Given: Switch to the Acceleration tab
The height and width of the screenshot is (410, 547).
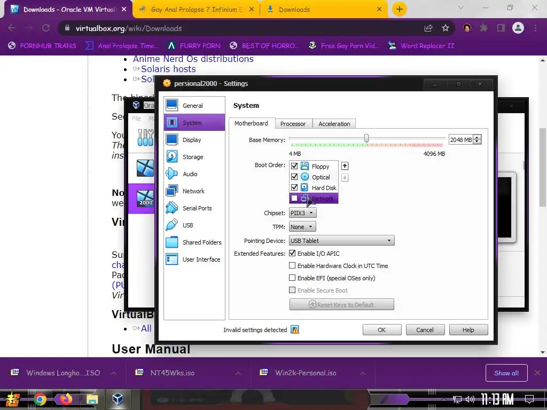Looking at the screenshot, I should coord(334,124).
